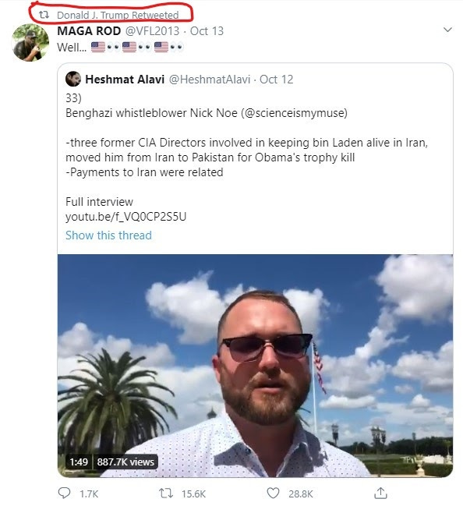The height and width of the screenshot is (506, 463).
Task: Open Show this thread link
Action: coord(108,235)
